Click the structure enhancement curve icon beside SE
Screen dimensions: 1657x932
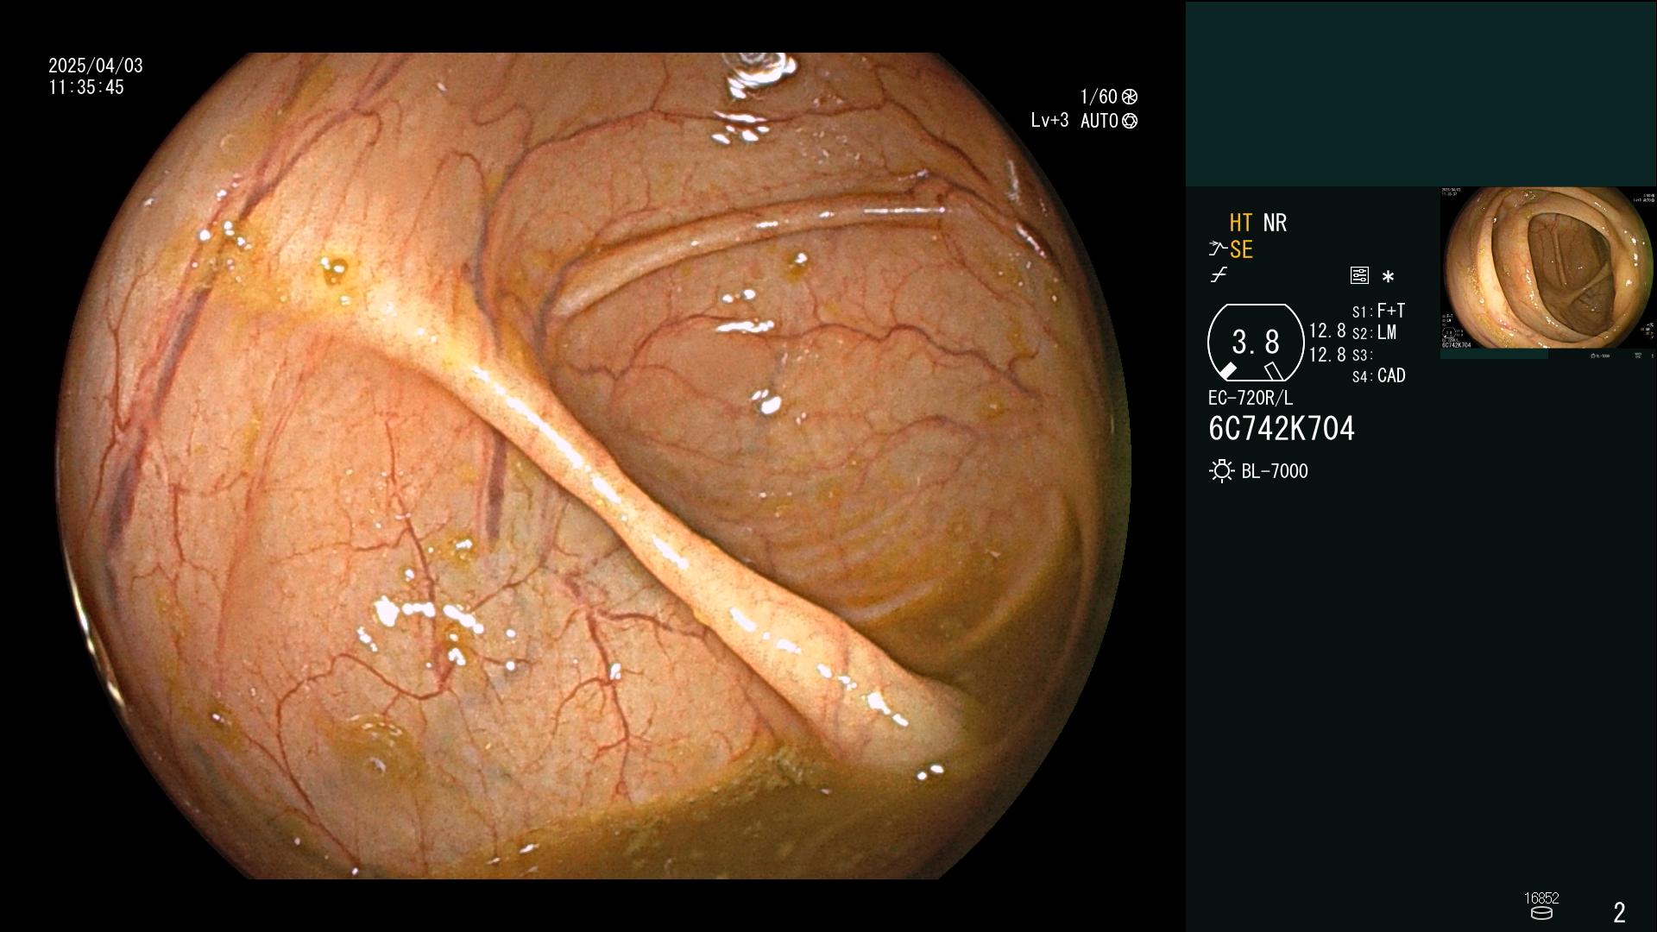tap(1218, 249)
